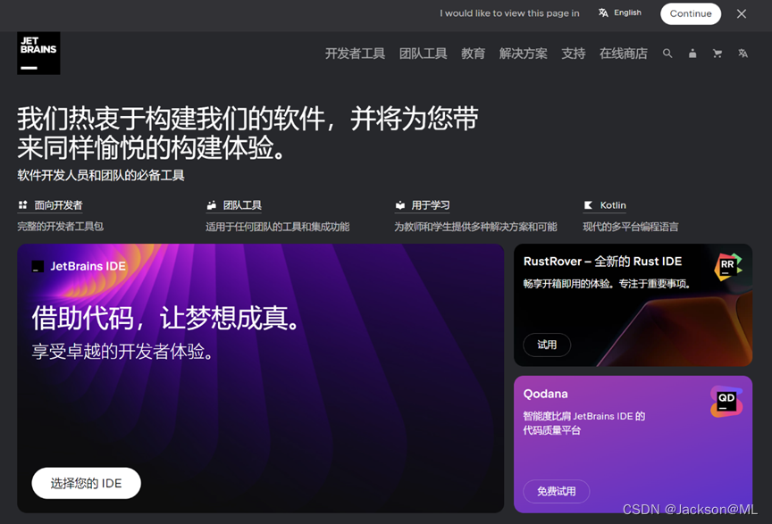Click the Kotlin logo icon
This screenshot has width=772, height=524.
pos(588,205)
